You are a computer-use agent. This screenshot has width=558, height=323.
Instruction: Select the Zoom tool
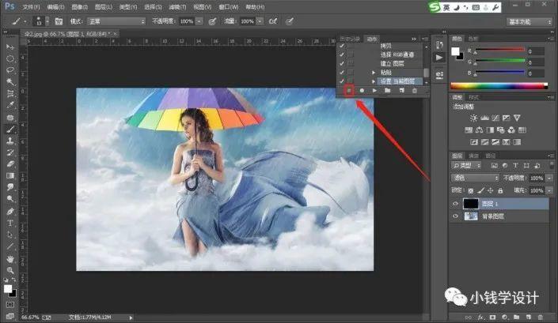[10, 270]
